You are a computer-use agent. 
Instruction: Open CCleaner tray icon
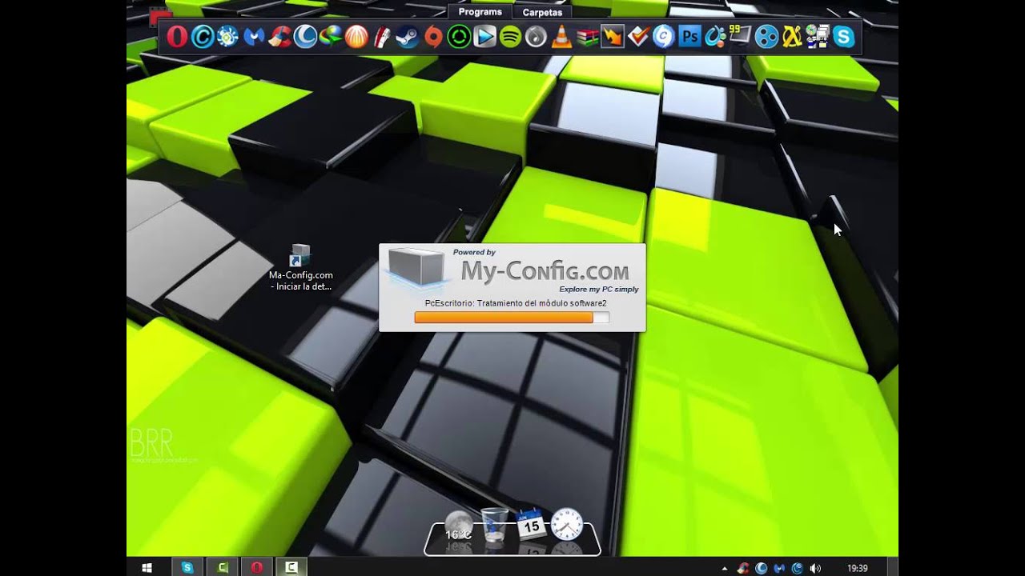click(744, 568)
